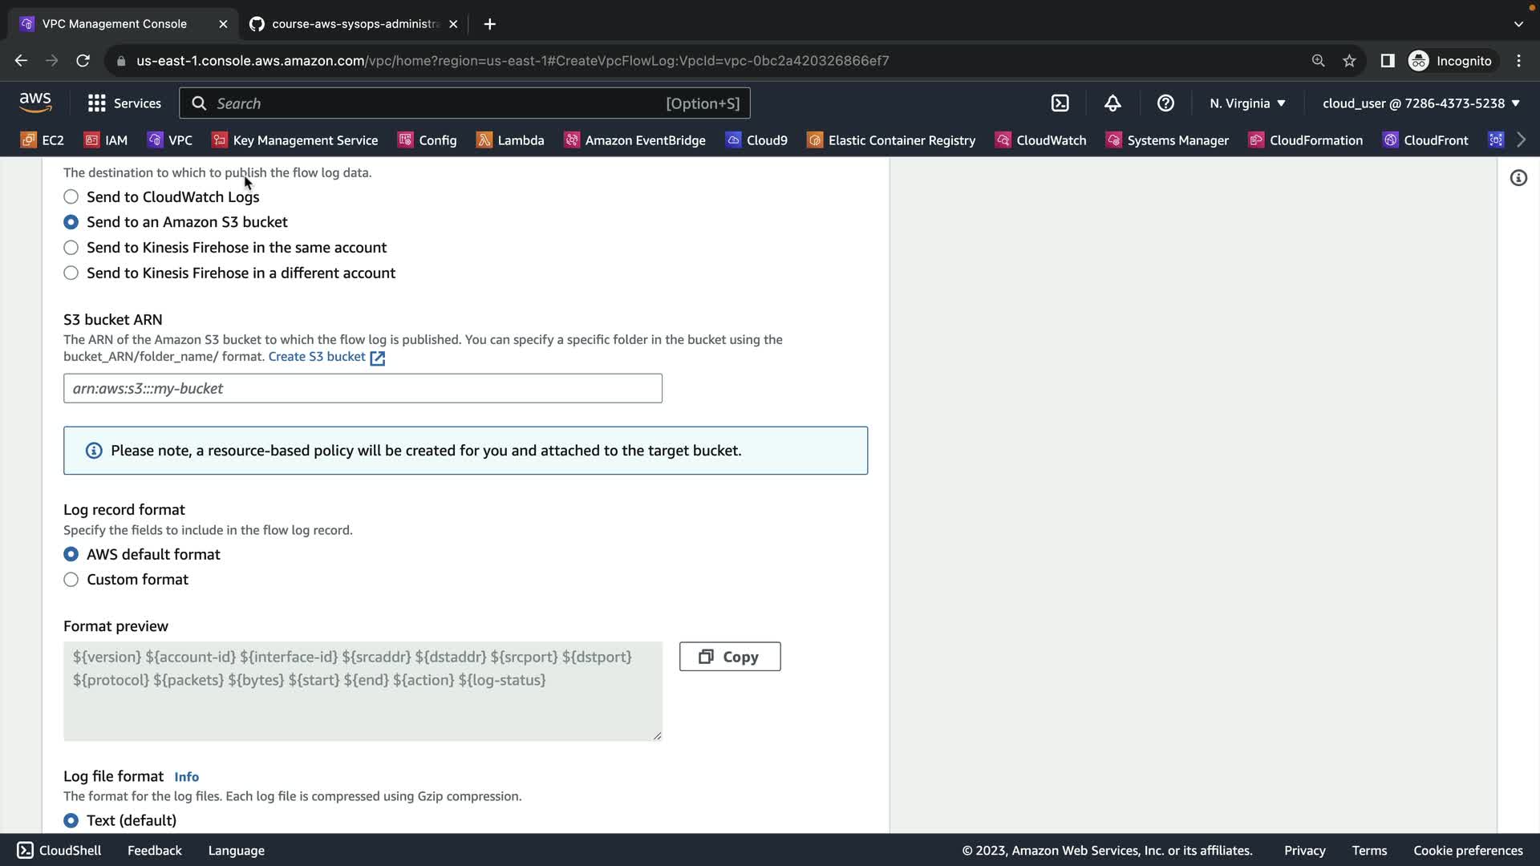Select Send to Kinesis Firehose same account
The image size is (1540, 866).
71,248
